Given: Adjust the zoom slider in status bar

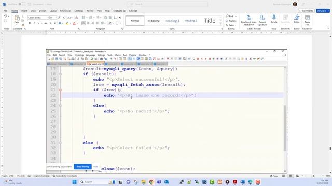Looking at the screenshot, I should click(x=313, y=176).
